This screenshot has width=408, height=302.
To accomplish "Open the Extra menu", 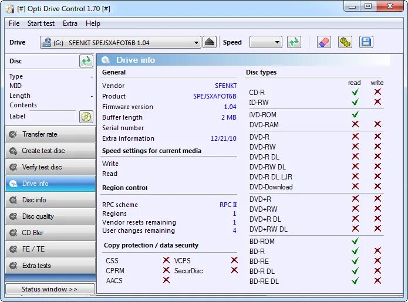I will (x=70, y=23).
